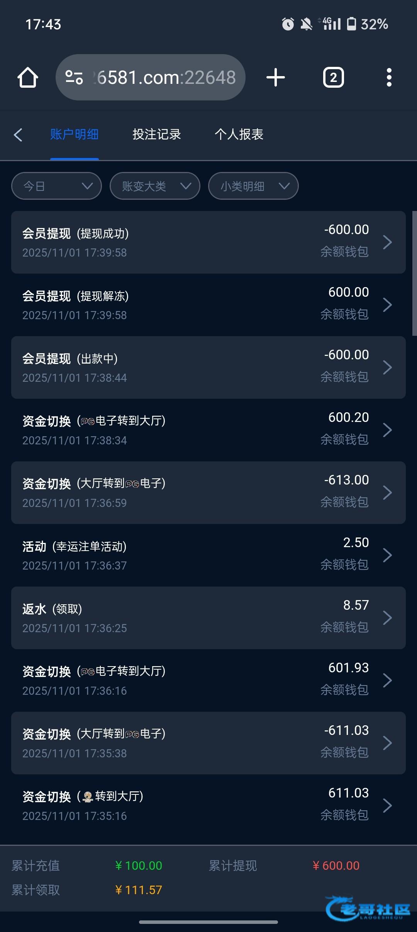Screen dimensions: 417x932
Task: Open the 提现成功 withdrawal record details
Action: point(208,242)
